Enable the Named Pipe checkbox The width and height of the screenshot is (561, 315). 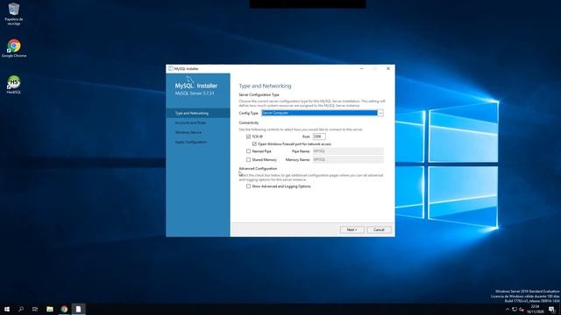coord(248,151)
